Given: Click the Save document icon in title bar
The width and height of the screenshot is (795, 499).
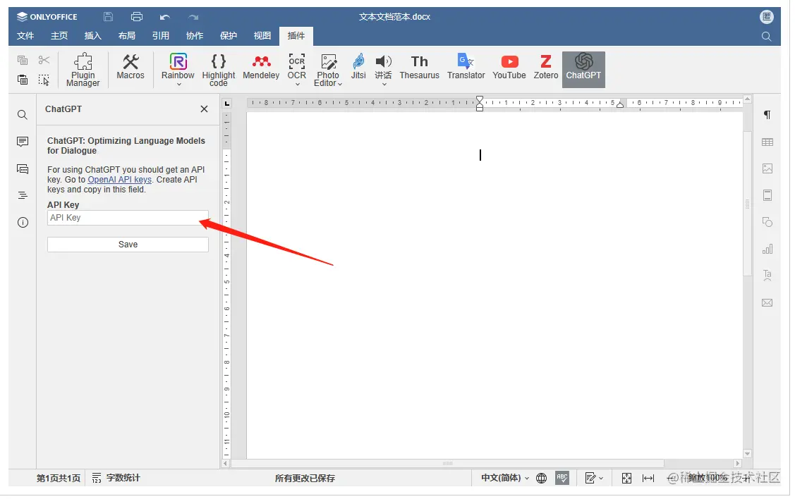Looking at the screenshot, I should tap(108, 17).
